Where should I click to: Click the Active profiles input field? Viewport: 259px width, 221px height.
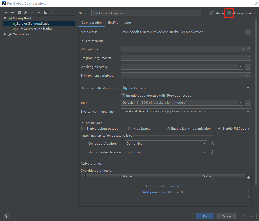186,164
